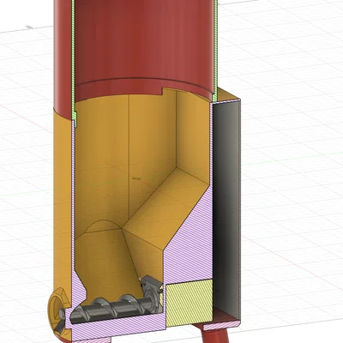Select the green hatched sleeve section wall
Viewport: 343px width, 343px height.
[x=73, y=63]
